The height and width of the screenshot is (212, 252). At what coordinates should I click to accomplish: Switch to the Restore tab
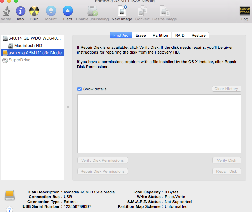click(x=198, y=35)
